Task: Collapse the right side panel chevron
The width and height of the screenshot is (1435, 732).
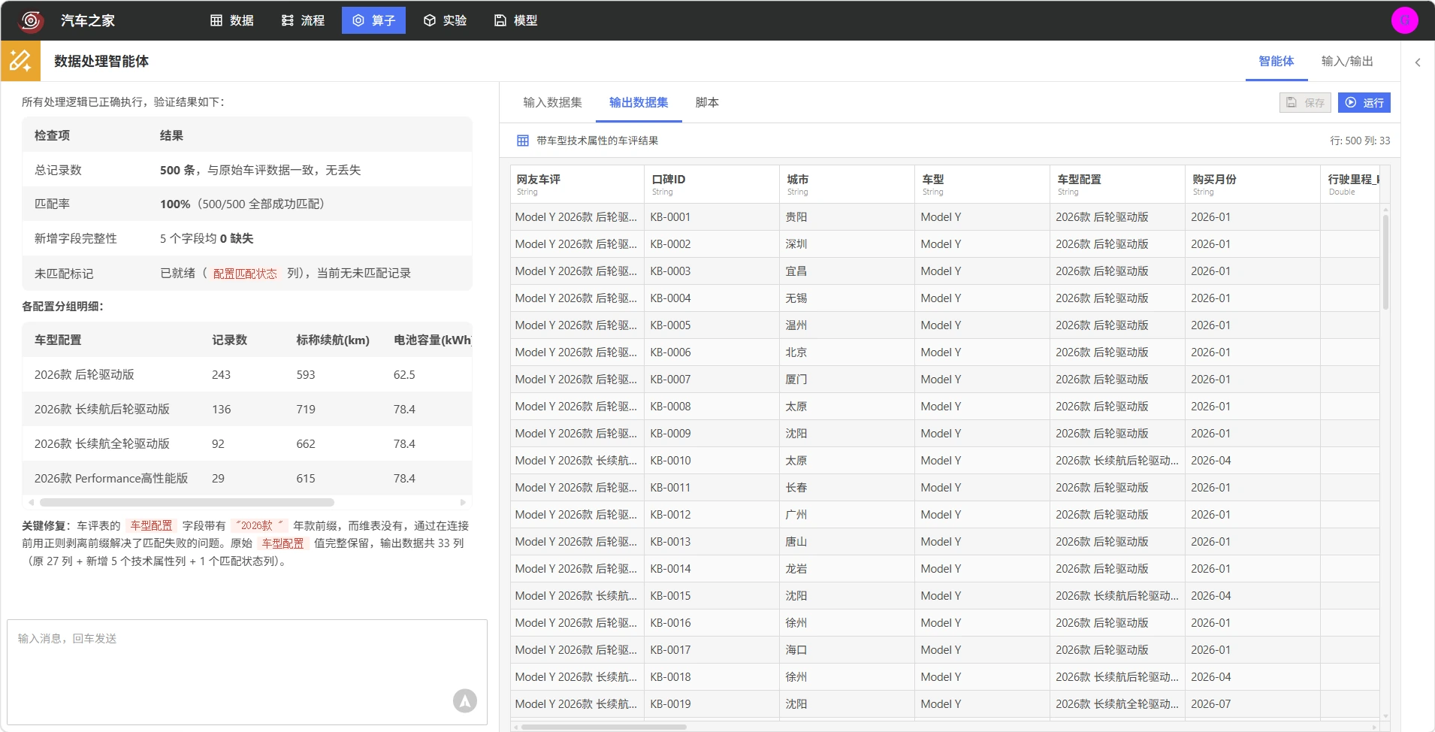Action: (x=1418, y=62)
